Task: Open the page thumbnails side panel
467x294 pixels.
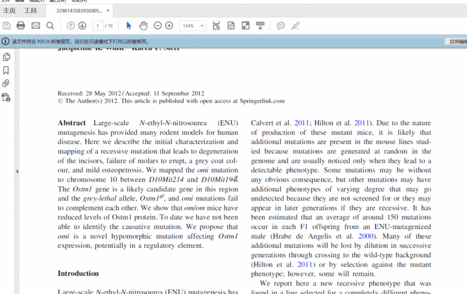Action: 6,57
